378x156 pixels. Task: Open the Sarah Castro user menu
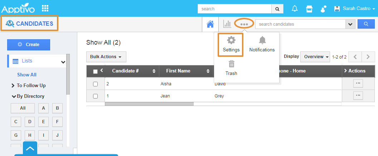359,9
